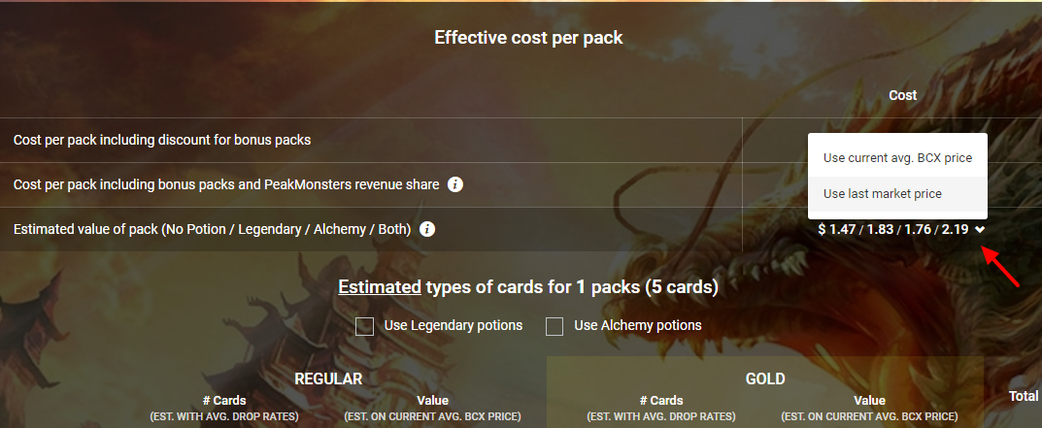Viewport: 1042px width, 428px height.
Task: Expand the estimated pack value chevron
Action: pos(980,230)
